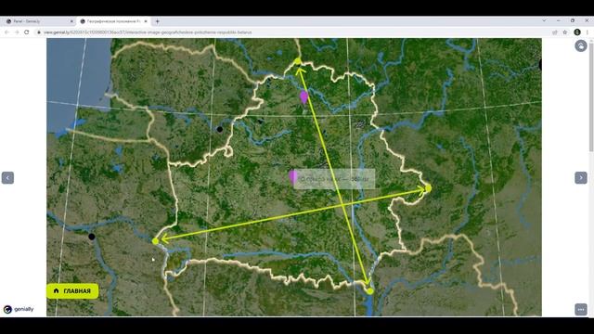594x334 pixels.
Task: Show interactive elements hand icon
Action: 581,45
